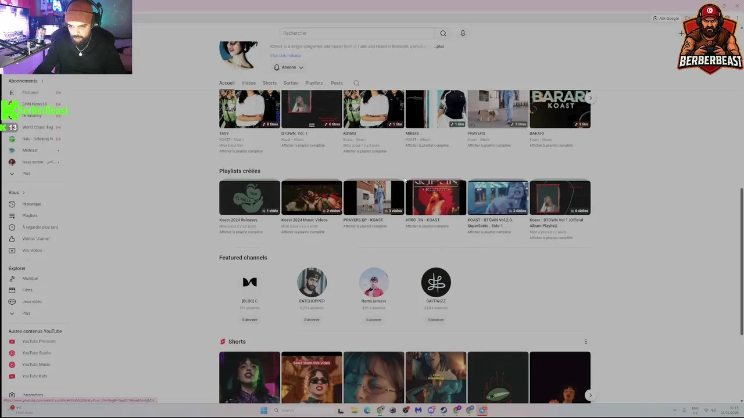Switch to the channel Playlists tab
This screenshot has height=418, width=744.
point(314,83)
